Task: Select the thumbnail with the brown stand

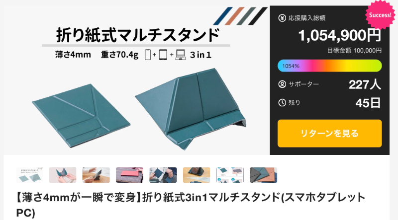Action: click(197, 175)
